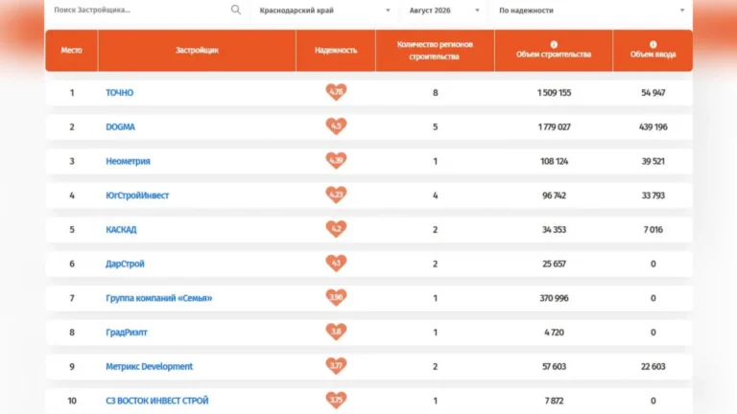Click info icon above Объем ввода
The image size is (737, 414).
click(653, 44)
